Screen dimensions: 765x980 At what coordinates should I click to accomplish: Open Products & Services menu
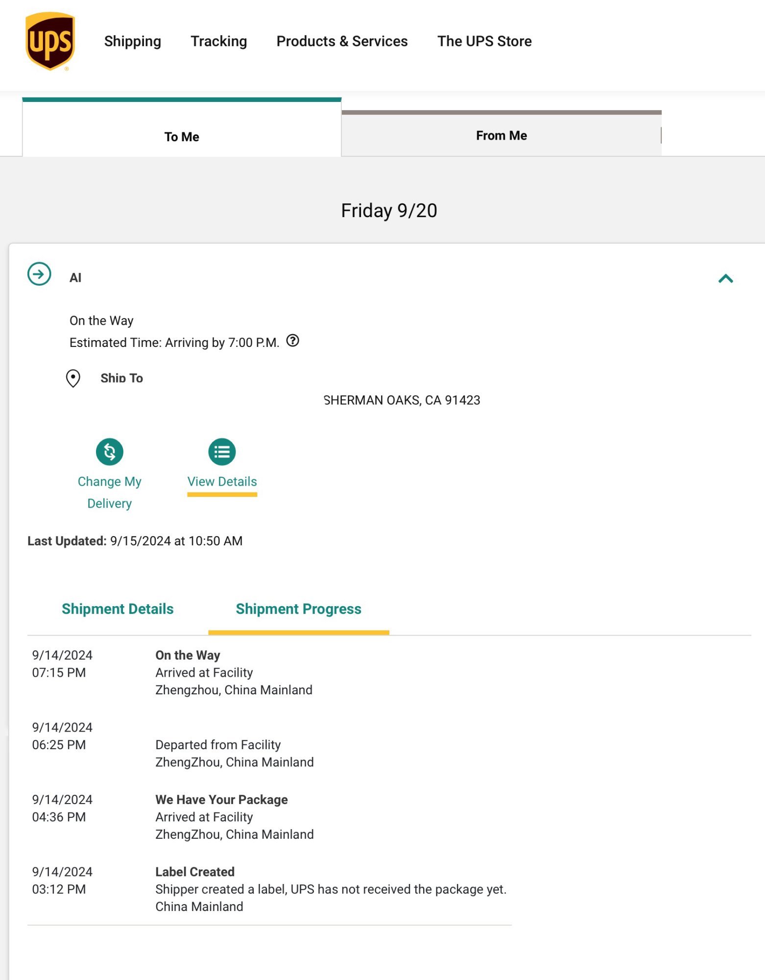(342, 41)
